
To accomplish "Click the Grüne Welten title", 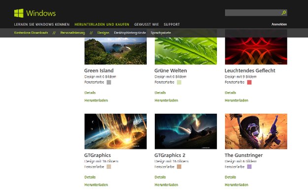I will coord(171,70).
